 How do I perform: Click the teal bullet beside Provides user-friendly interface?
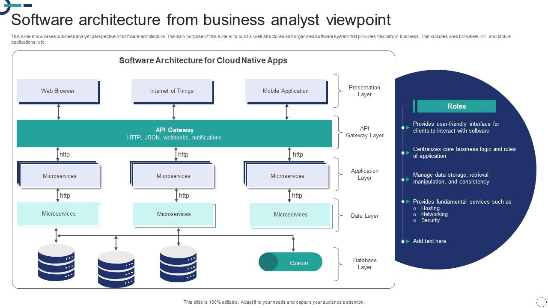pos(403,127)
